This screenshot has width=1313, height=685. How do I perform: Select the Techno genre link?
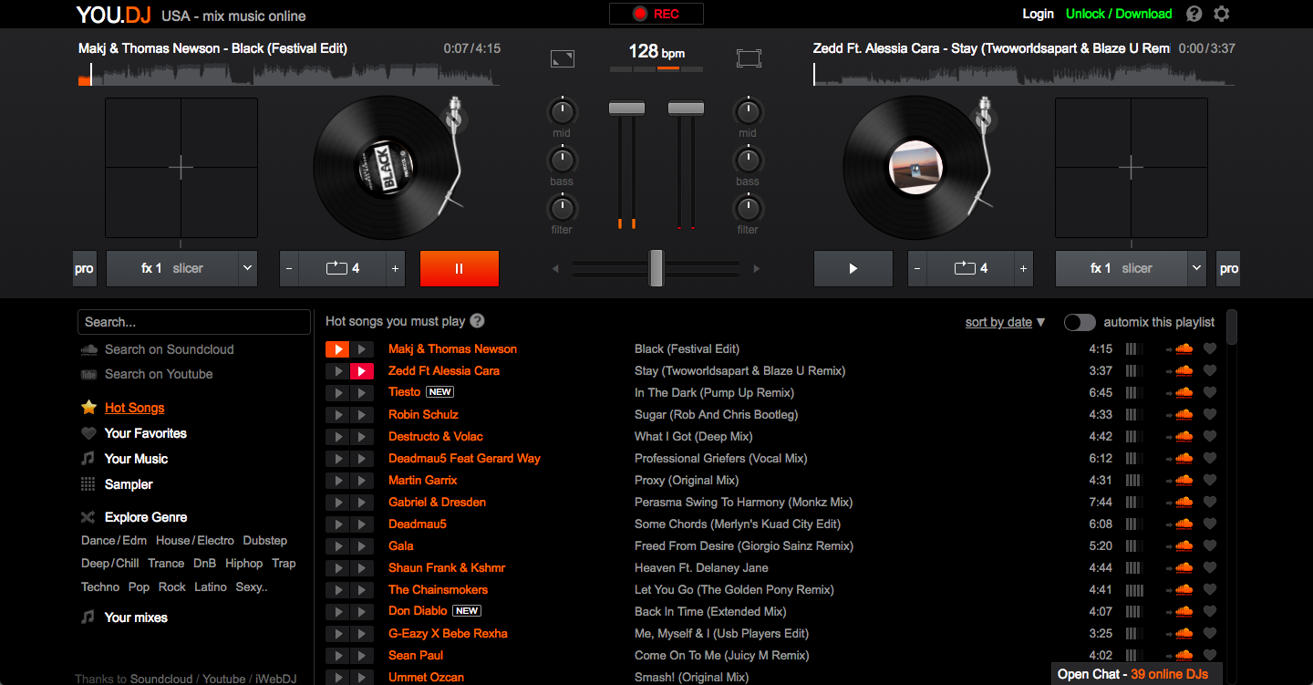pyautogui.click(x=100, y=587)
